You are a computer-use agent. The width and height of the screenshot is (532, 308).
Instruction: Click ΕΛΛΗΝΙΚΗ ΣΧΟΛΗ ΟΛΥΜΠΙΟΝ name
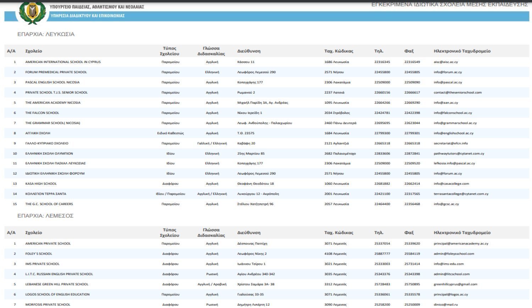(x=49, y=154)
